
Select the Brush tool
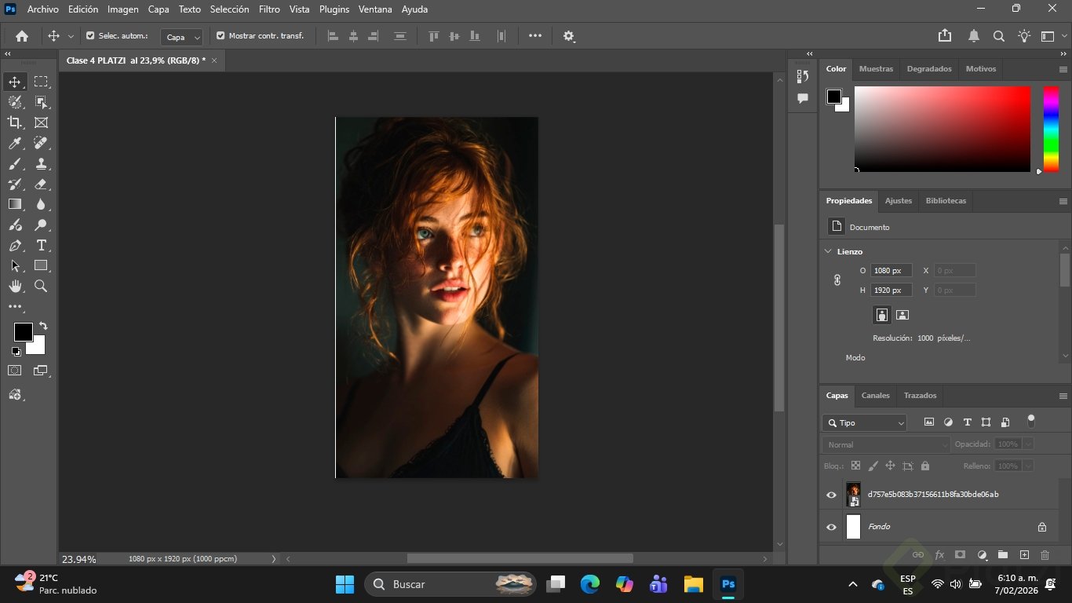tap(15, 164)
